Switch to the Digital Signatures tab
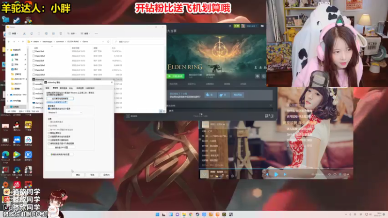 64,88
